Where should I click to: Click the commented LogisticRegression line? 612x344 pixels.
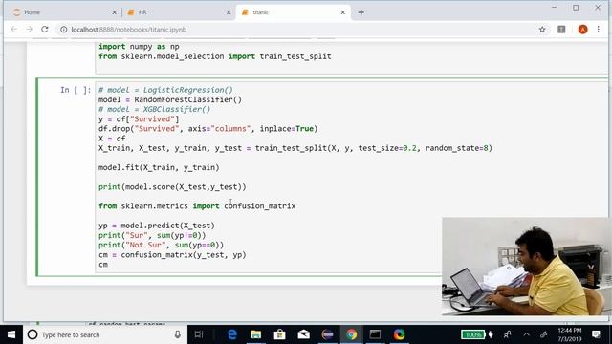tap(165, 90)
